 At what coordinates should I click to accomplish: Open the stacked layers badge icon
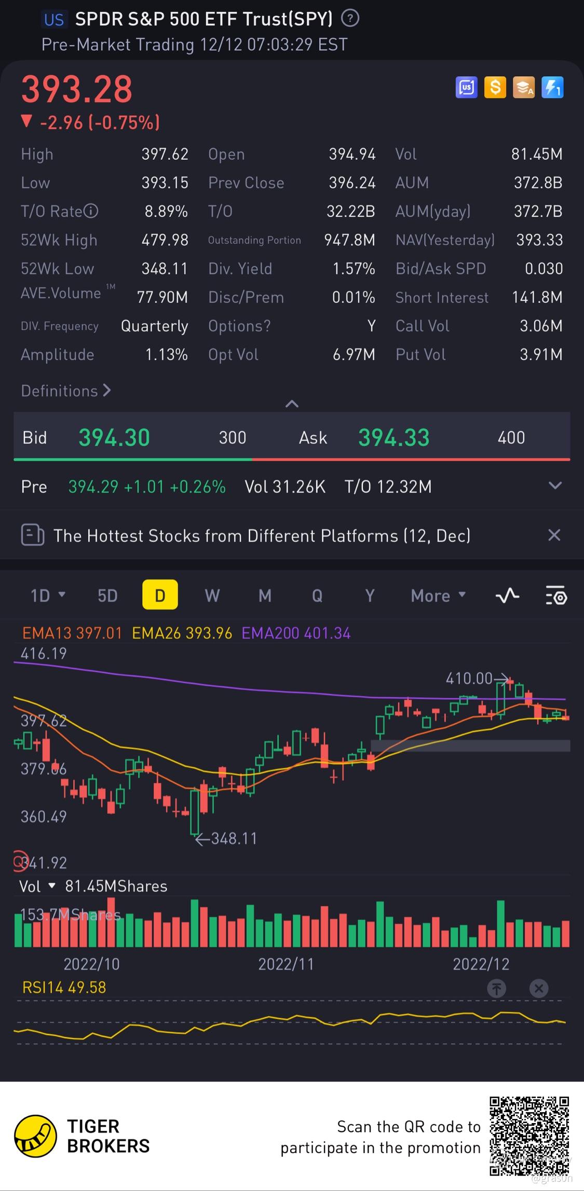pyautogui.click(x=523, y=88)
